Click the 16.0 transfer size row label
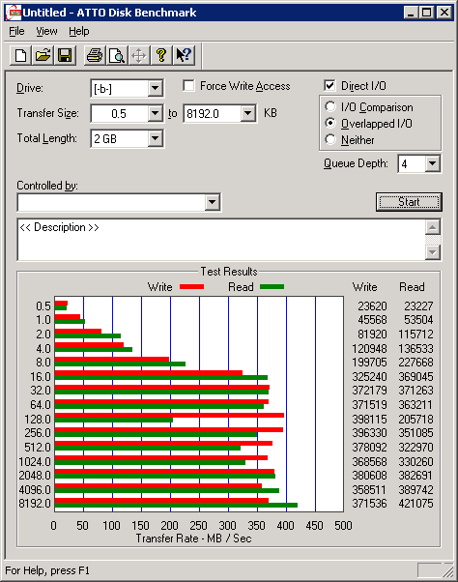This screenshot has width=458, height=582. pos(41,377)
